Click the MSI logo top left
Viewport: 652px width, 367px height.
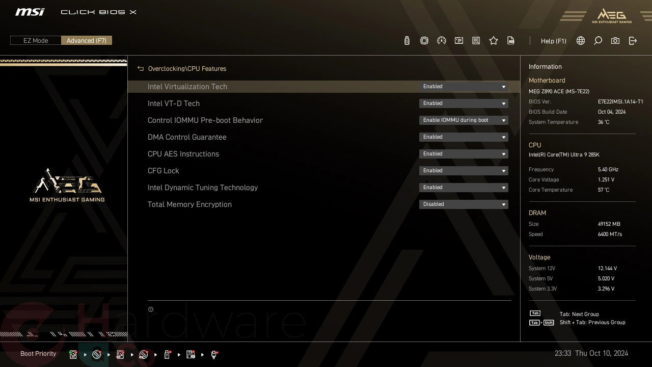[30, 12]
